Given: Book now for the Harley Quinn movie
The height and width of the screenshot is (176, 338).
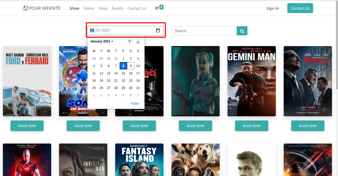Looking at the screenshot, I should 196,126.
